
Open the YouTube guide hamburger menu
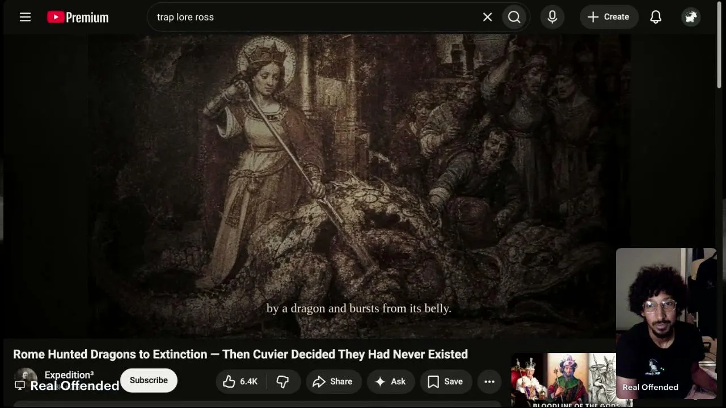pyautogui.click(x=25, y=17)
